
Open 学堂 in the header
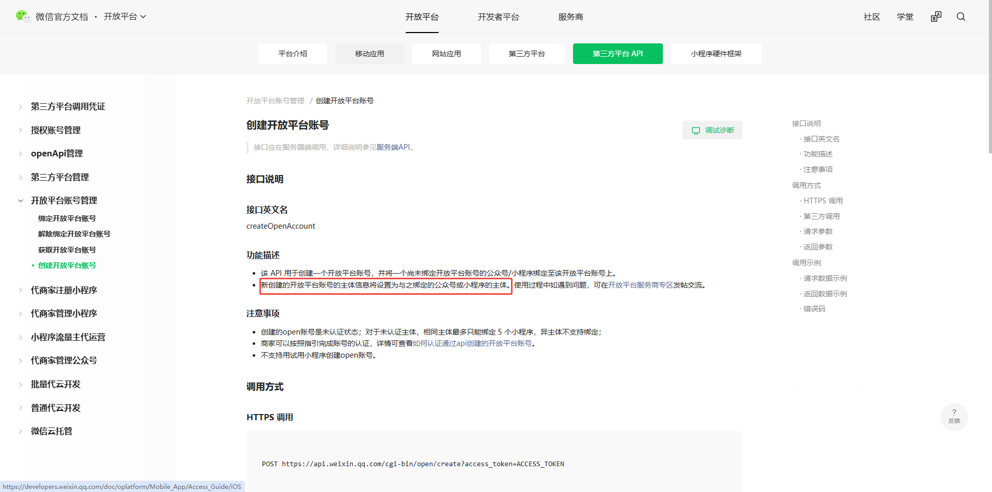905,17
